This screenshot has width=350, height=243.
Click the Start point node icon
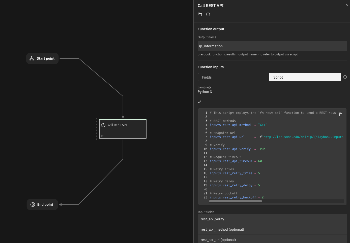point(32,58)
